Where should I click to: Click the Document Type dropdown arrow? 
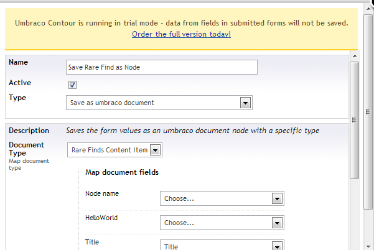point(156,150)
